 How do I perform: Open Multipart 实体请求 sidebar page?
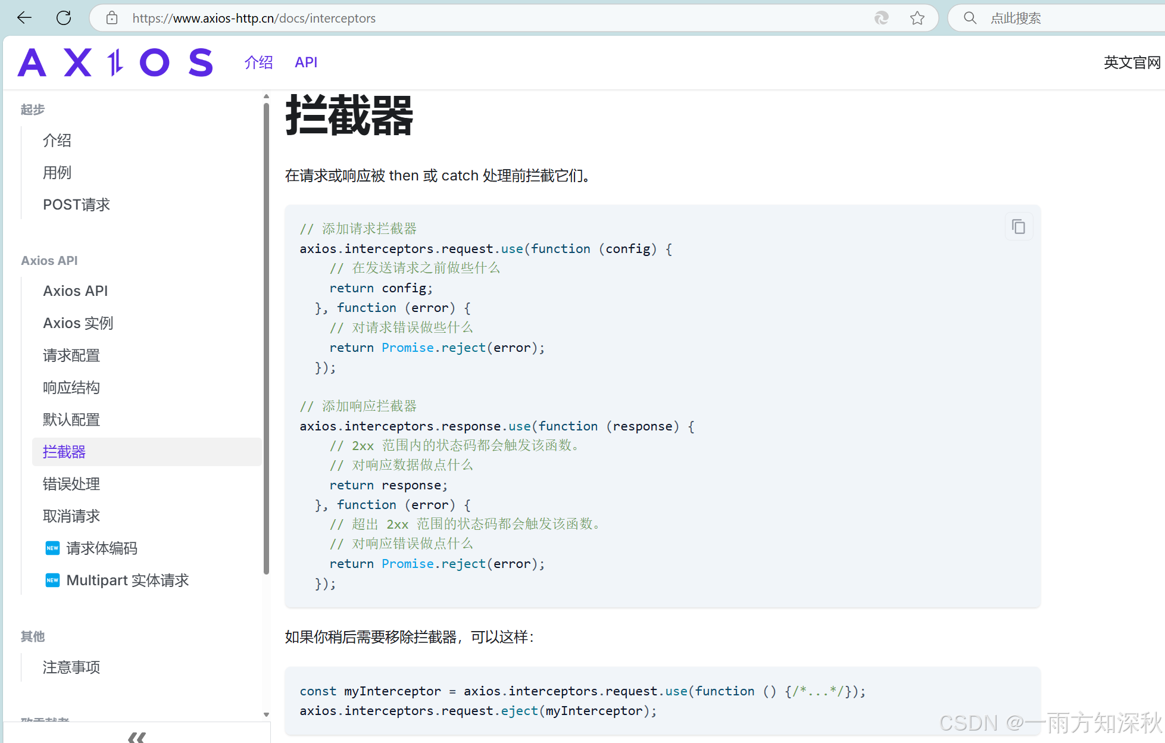coord(127,580)
